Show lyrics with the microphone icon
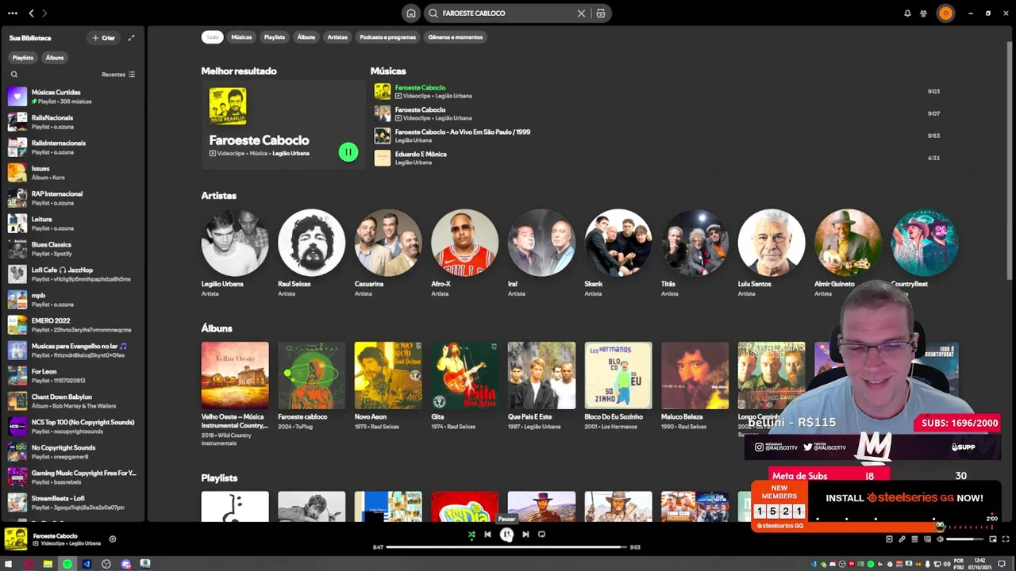1016x571 pixels. 902,539
